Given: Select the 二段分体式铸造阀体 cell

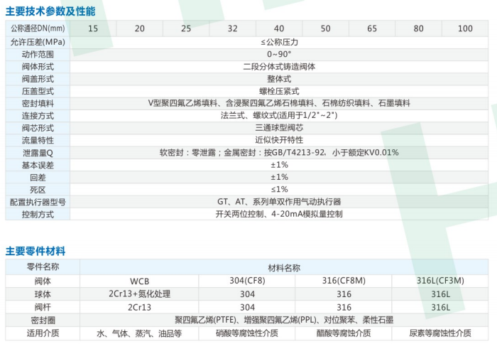Looking at the screenshot, I should pos(278,66).
